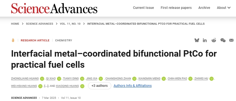Viewport: 236px width, 101px height.
Task: Share article via LinkedIn icon
Action: point(205,40)
